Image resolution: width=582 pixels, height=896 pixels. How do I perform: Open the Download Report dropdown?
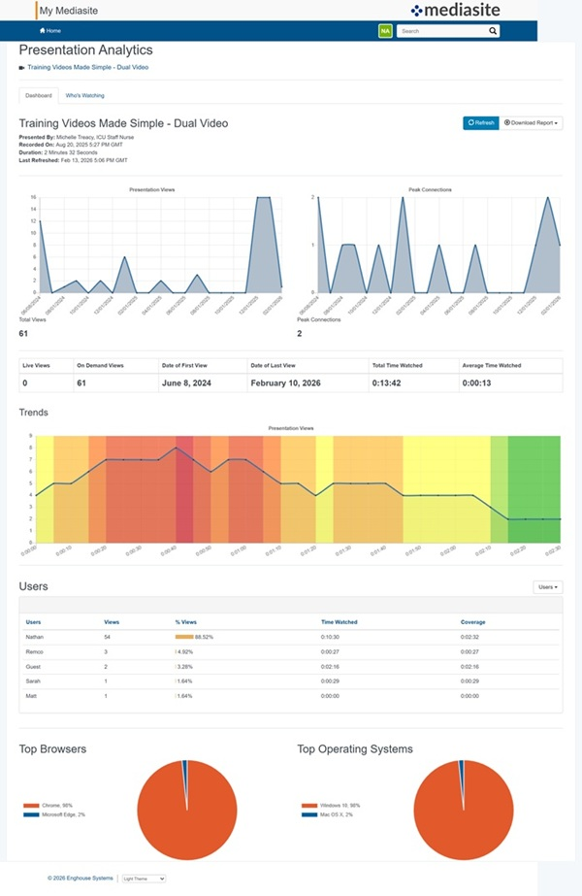533,123
